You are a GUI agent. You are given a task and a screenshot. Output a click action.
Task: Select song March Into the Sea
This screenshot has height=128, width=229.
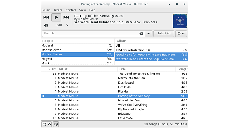tap(114, 78)
